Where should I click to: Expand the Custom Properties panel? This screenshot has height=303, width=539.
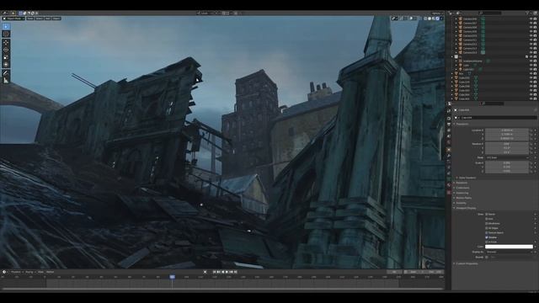pyautogui.click(x=466, y=263)
